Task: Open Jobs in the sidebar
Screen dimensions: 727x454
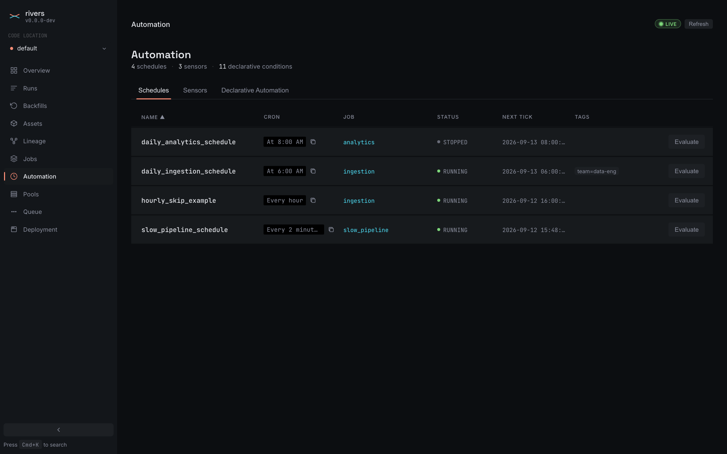Action: 59,159
